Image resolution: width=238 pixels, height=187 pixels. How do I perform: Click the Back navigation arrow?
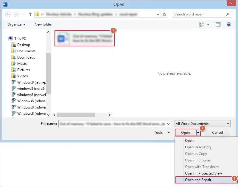(x=8, y=14)
